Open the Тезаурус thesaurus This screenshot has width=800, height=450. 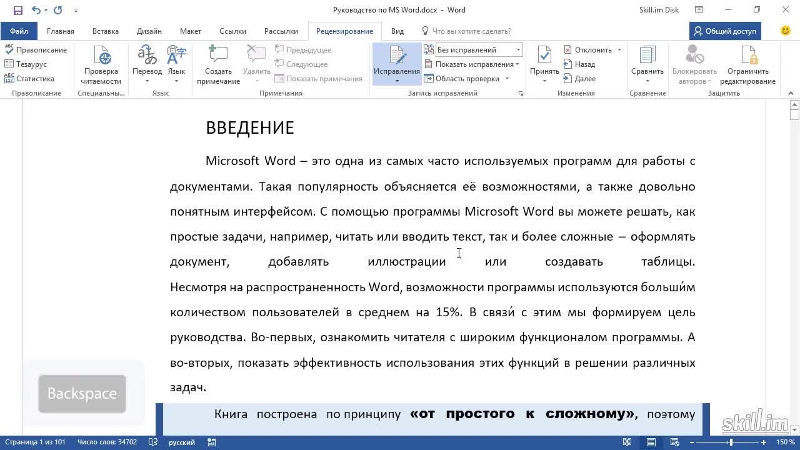tap(26, 64)
